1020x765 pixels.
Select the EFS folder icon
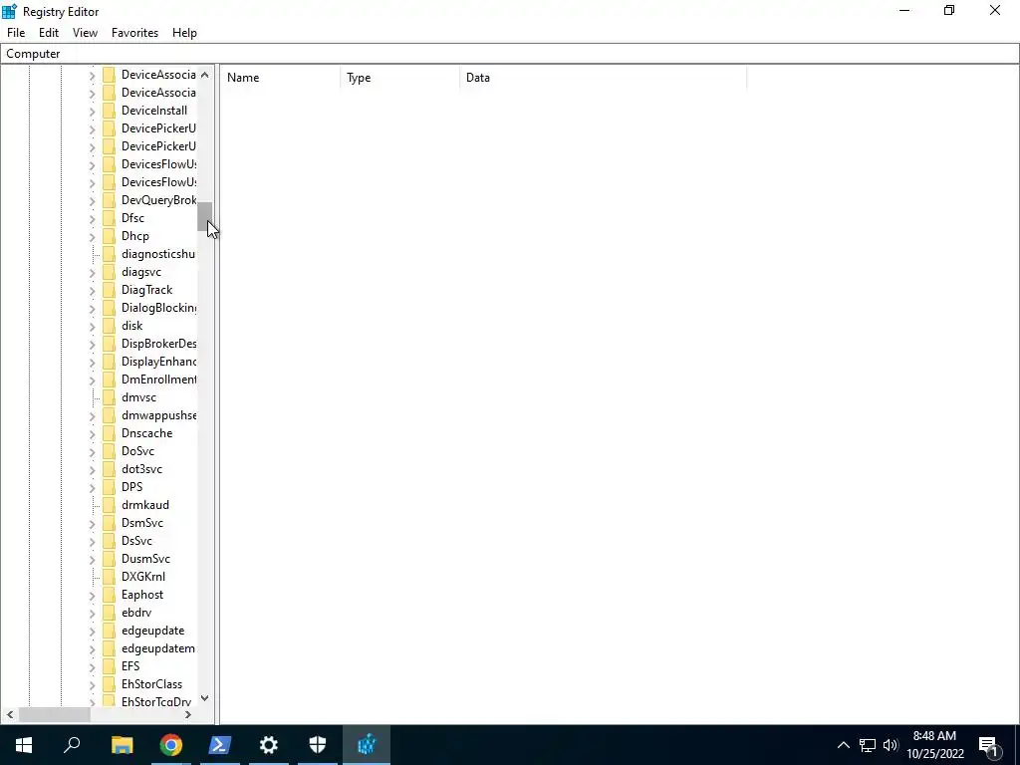[x=110, y=666]
